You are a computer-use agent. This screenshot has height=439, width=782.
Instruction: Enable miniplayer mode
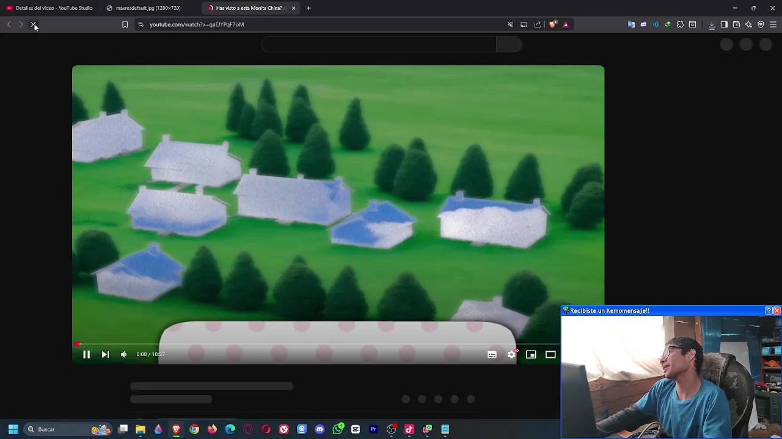(x=531, y=354)
